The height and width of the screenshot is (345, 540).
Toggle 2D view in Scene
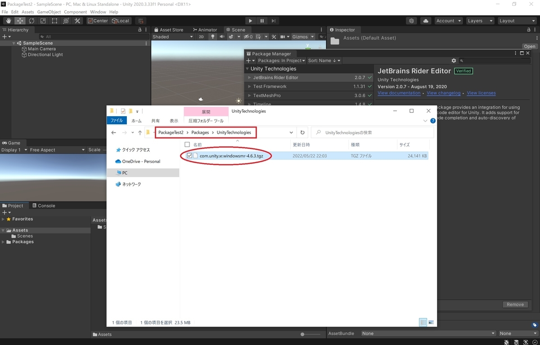pos(202,37)
